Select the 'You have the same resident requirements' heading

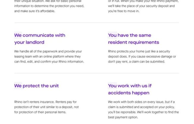tap(134, 39)
